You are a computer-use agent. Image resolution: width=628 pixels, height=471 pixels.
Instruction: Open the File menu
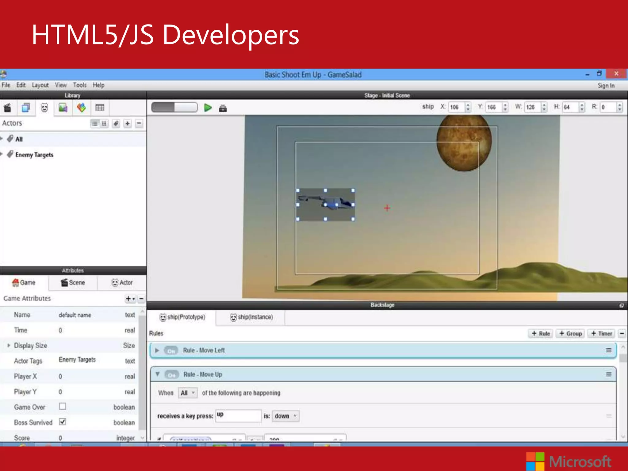6,85
